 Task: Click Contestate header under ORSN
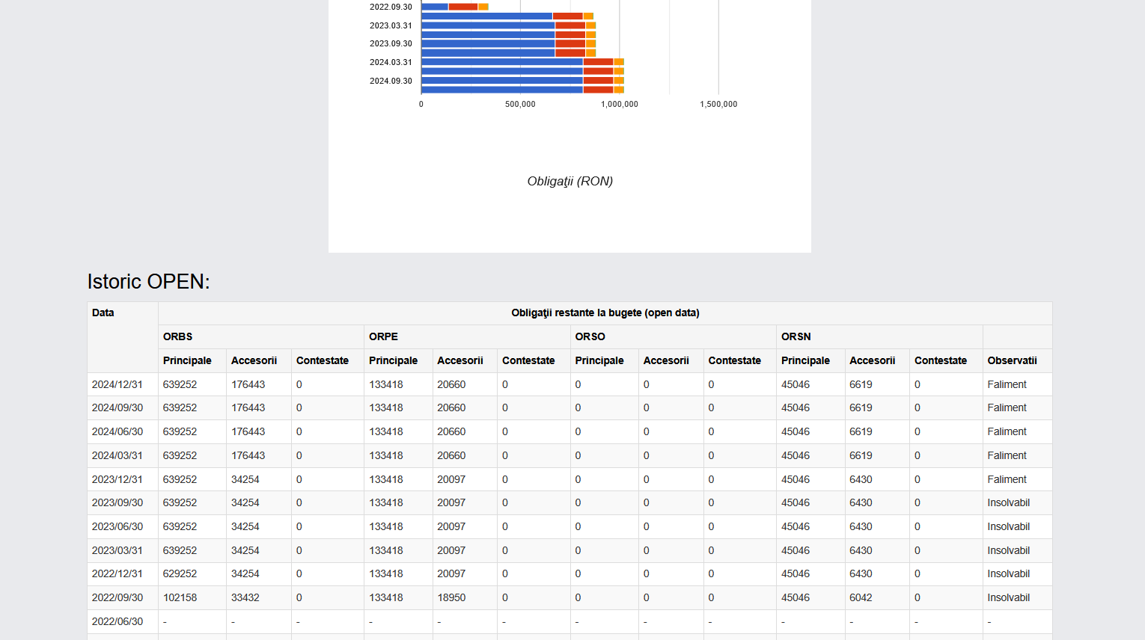(x=940, y=360)
